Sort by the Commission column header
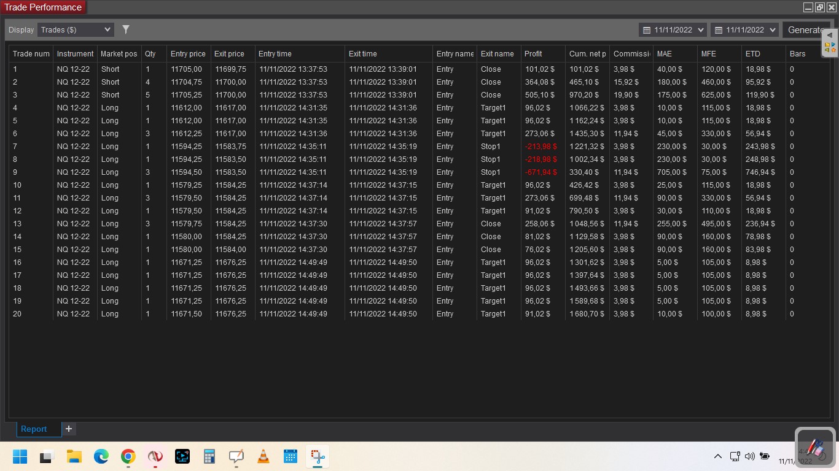Screen dimensions: 839x471 point(631,54)
